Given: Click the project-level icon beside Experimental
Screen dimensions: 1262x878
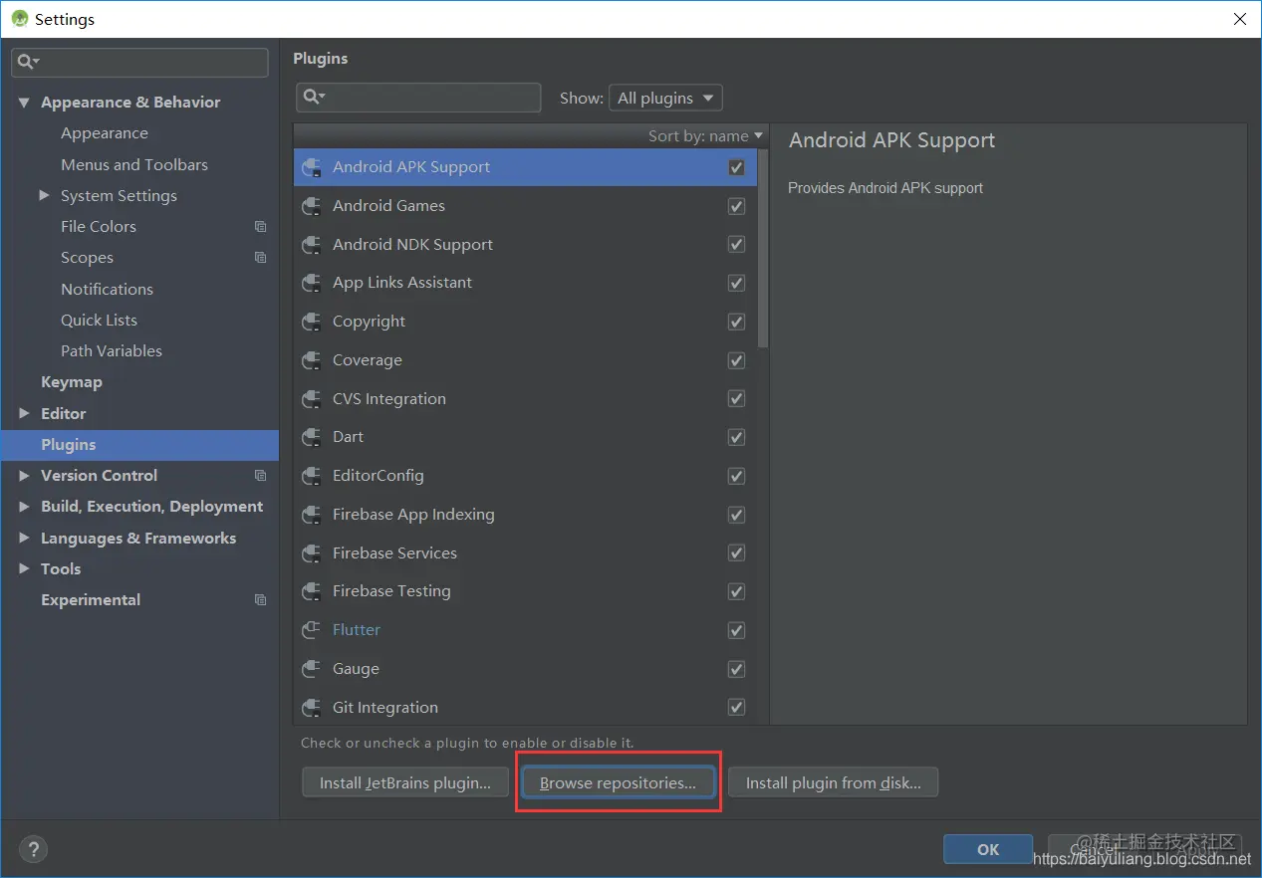Looking at the screenshot, I should pyautogui.click(x=261, y=600).
